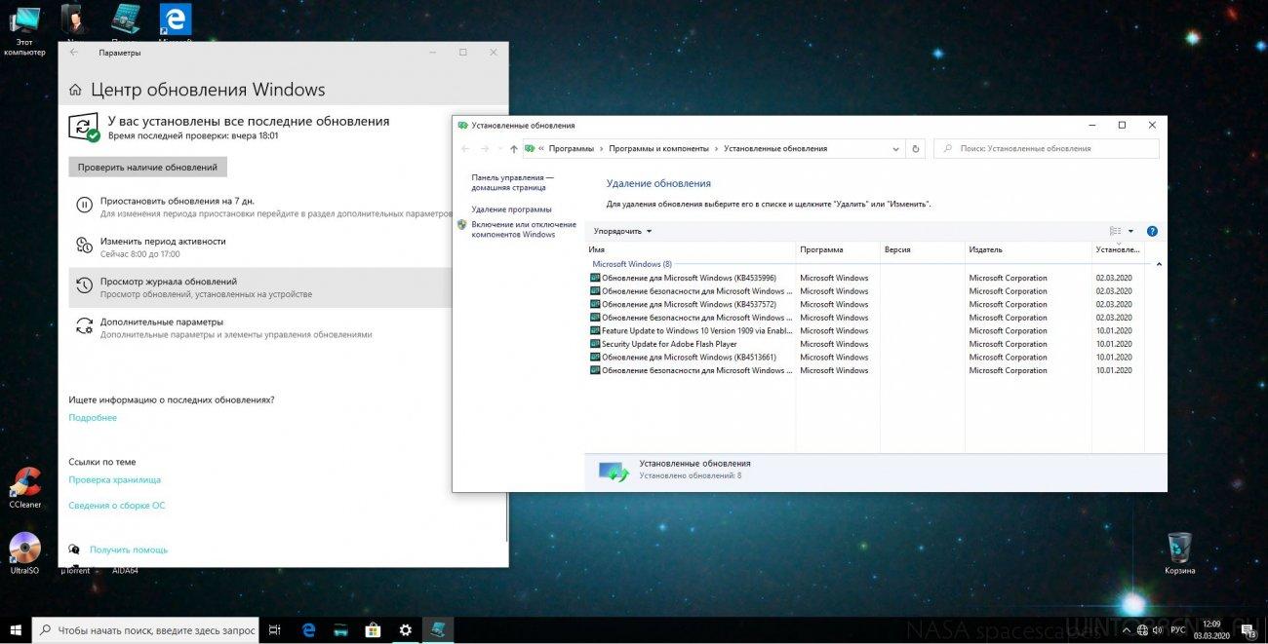Go up one level in Установленные обновления
This screenshot has width=1268, height=644.
coord(514,149)
